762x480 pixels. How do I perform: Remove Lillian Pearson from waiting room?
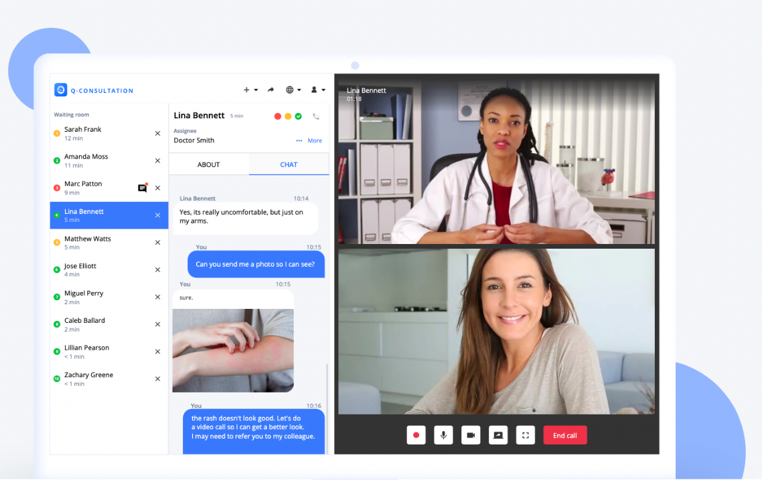coord(157,352)
